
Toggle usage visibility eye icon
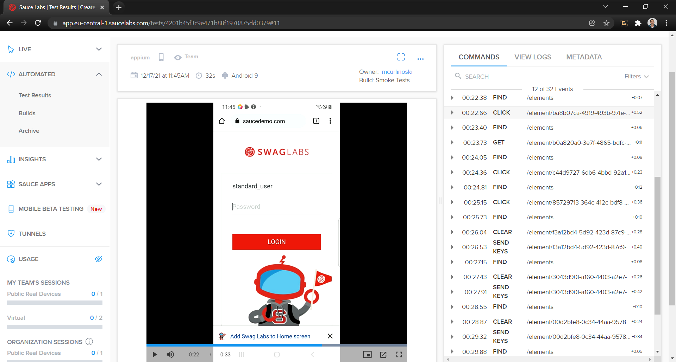99,259
